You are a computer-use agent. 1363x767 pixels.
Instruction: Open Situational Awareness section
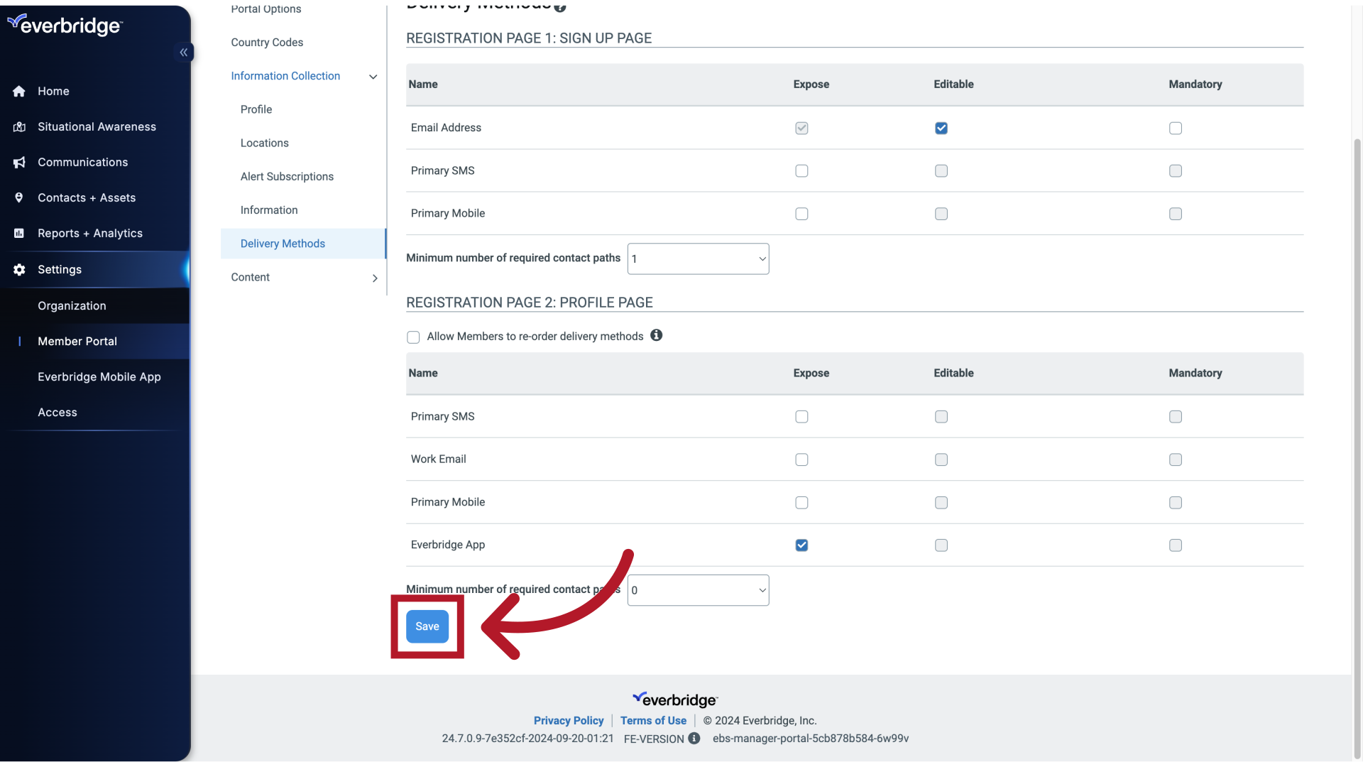(x=97, y=126)
